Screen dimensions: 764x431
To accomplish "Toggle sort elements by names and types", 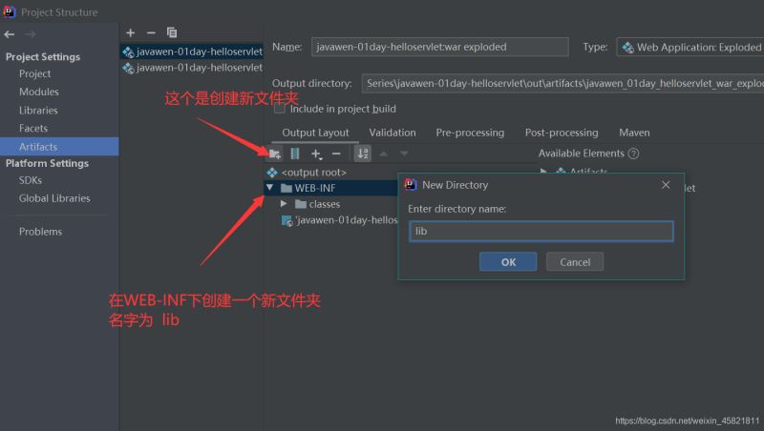I will pyautogui.click(x=363, y=154).
